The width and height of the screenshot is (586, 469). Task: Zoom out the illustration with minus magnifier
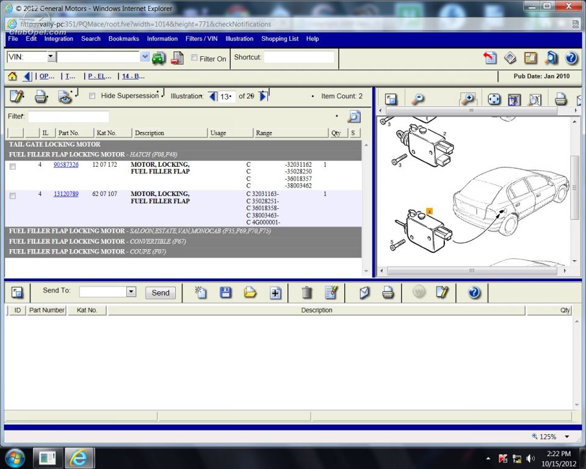pos(418,99)
